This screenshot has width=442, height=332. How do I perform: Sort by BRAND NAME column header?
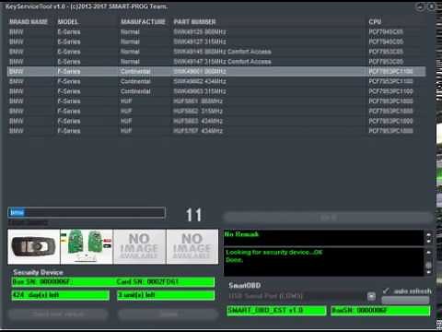(29, 22)
